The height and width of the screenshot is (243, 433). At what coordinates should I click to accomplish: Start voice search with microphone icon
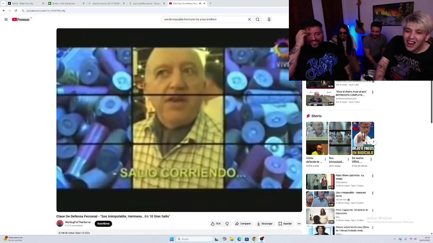(x=269, y=19)
